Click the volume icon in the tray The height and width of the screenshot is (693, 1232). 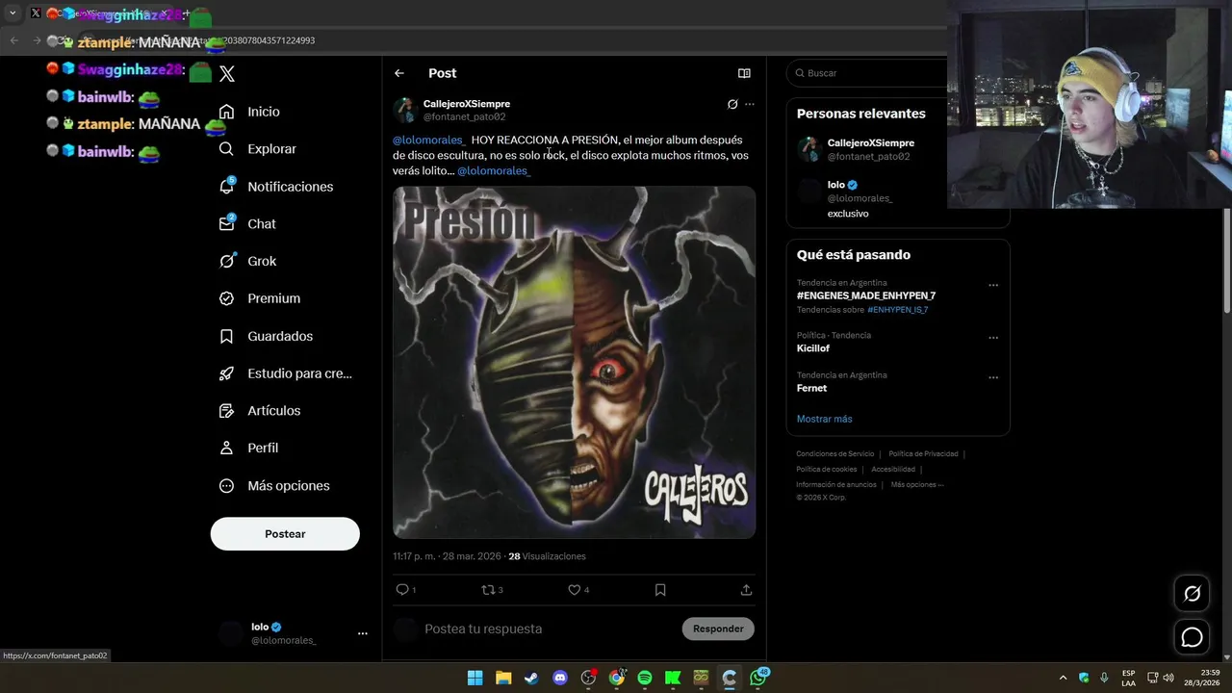click(x=1168, y=678)
